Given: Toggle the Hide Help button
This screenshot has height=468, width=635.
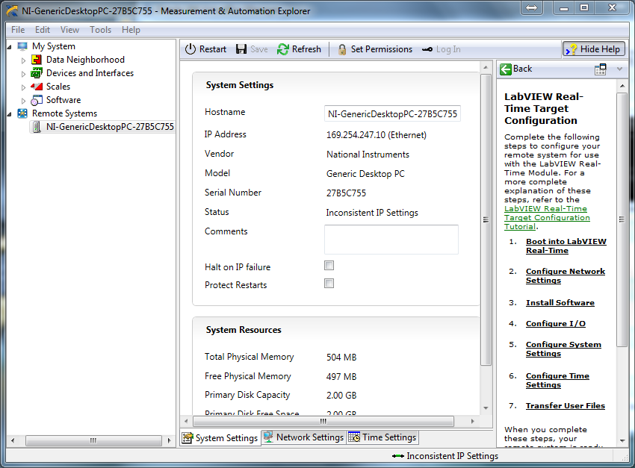Looking at the screenshot, I should click(593, 49).
